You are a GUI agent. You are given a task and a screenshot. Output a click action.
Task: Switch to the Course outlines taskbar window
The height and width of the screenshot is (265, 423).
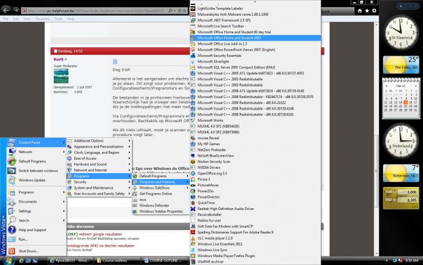point(117,261)
